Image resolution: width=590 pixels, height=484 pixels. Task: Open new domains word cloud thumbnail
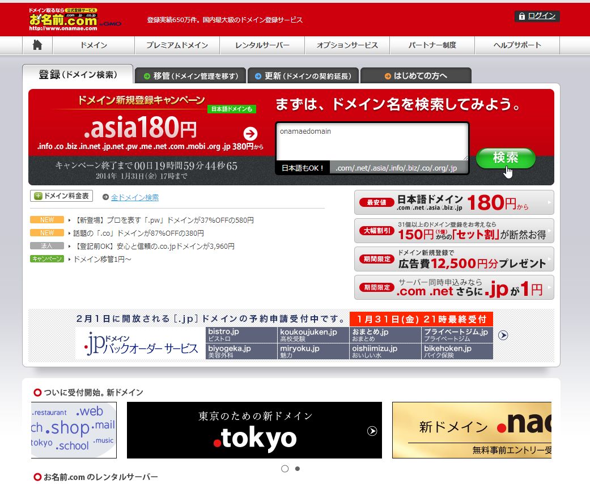point(74,430)
